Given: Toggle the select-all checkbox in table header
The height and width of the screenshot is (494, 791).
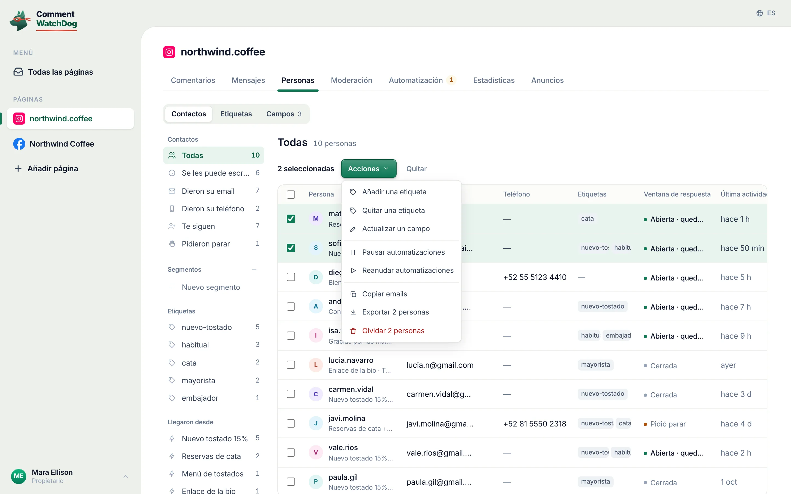Looking at the screenshot, I should pos(291,194).
